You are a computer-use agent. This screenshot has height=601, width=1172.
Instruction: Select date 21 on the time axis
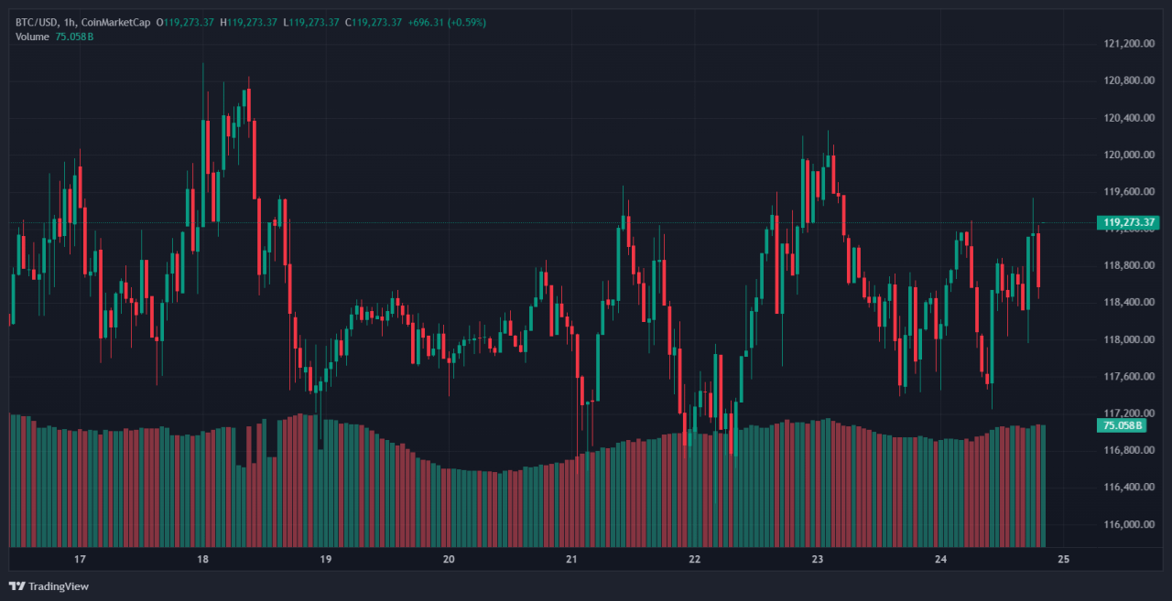coord(571,559)
